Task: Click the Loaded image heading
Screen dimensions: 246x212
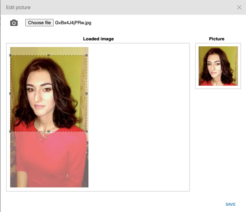Action: [98, 39]
